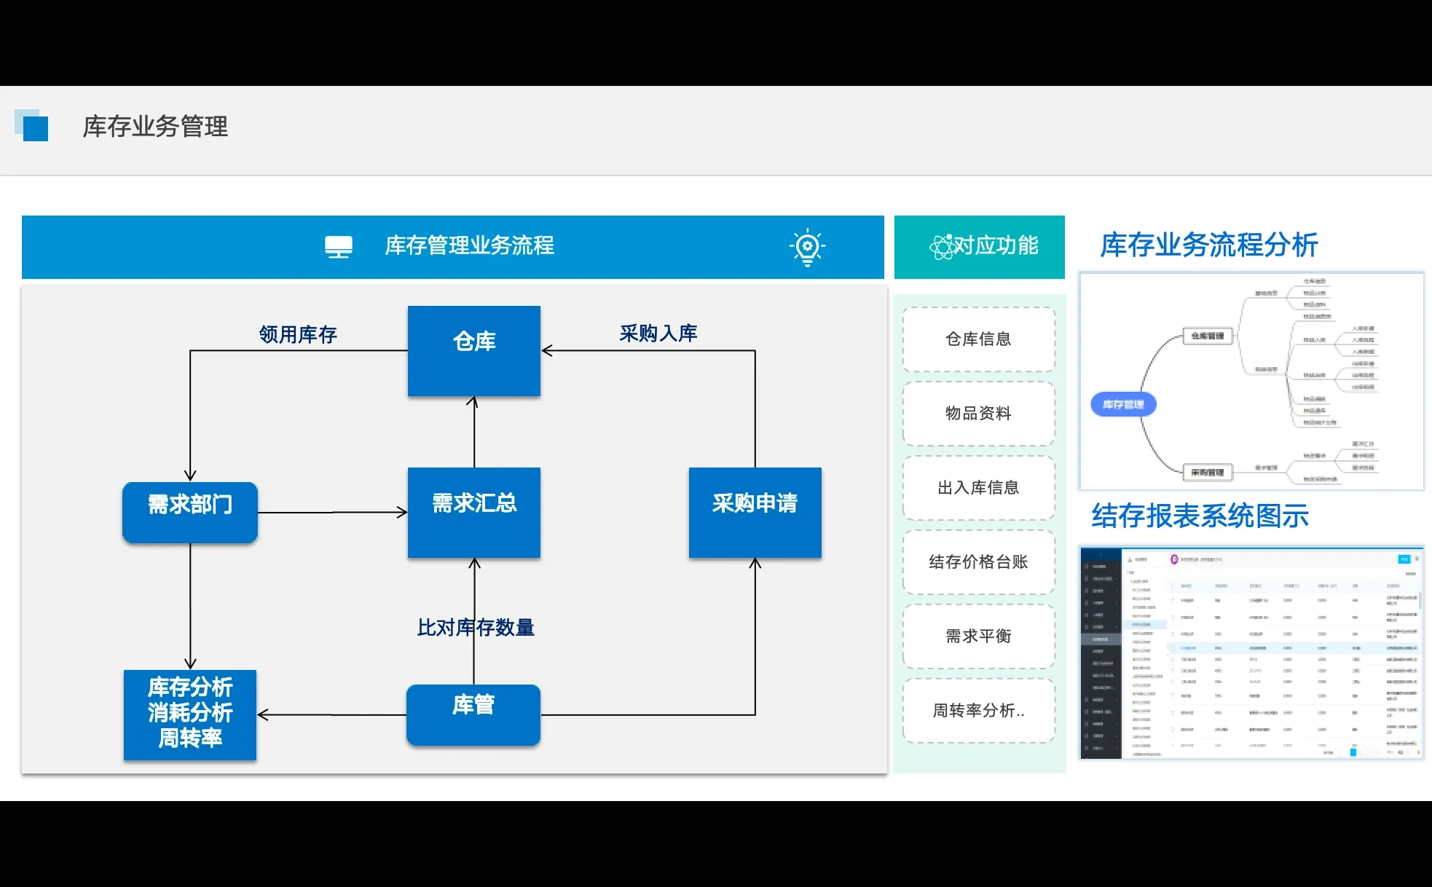Check the first row's checkbox in the report table
1432x887 pixels.
(x=1173, y=600)
